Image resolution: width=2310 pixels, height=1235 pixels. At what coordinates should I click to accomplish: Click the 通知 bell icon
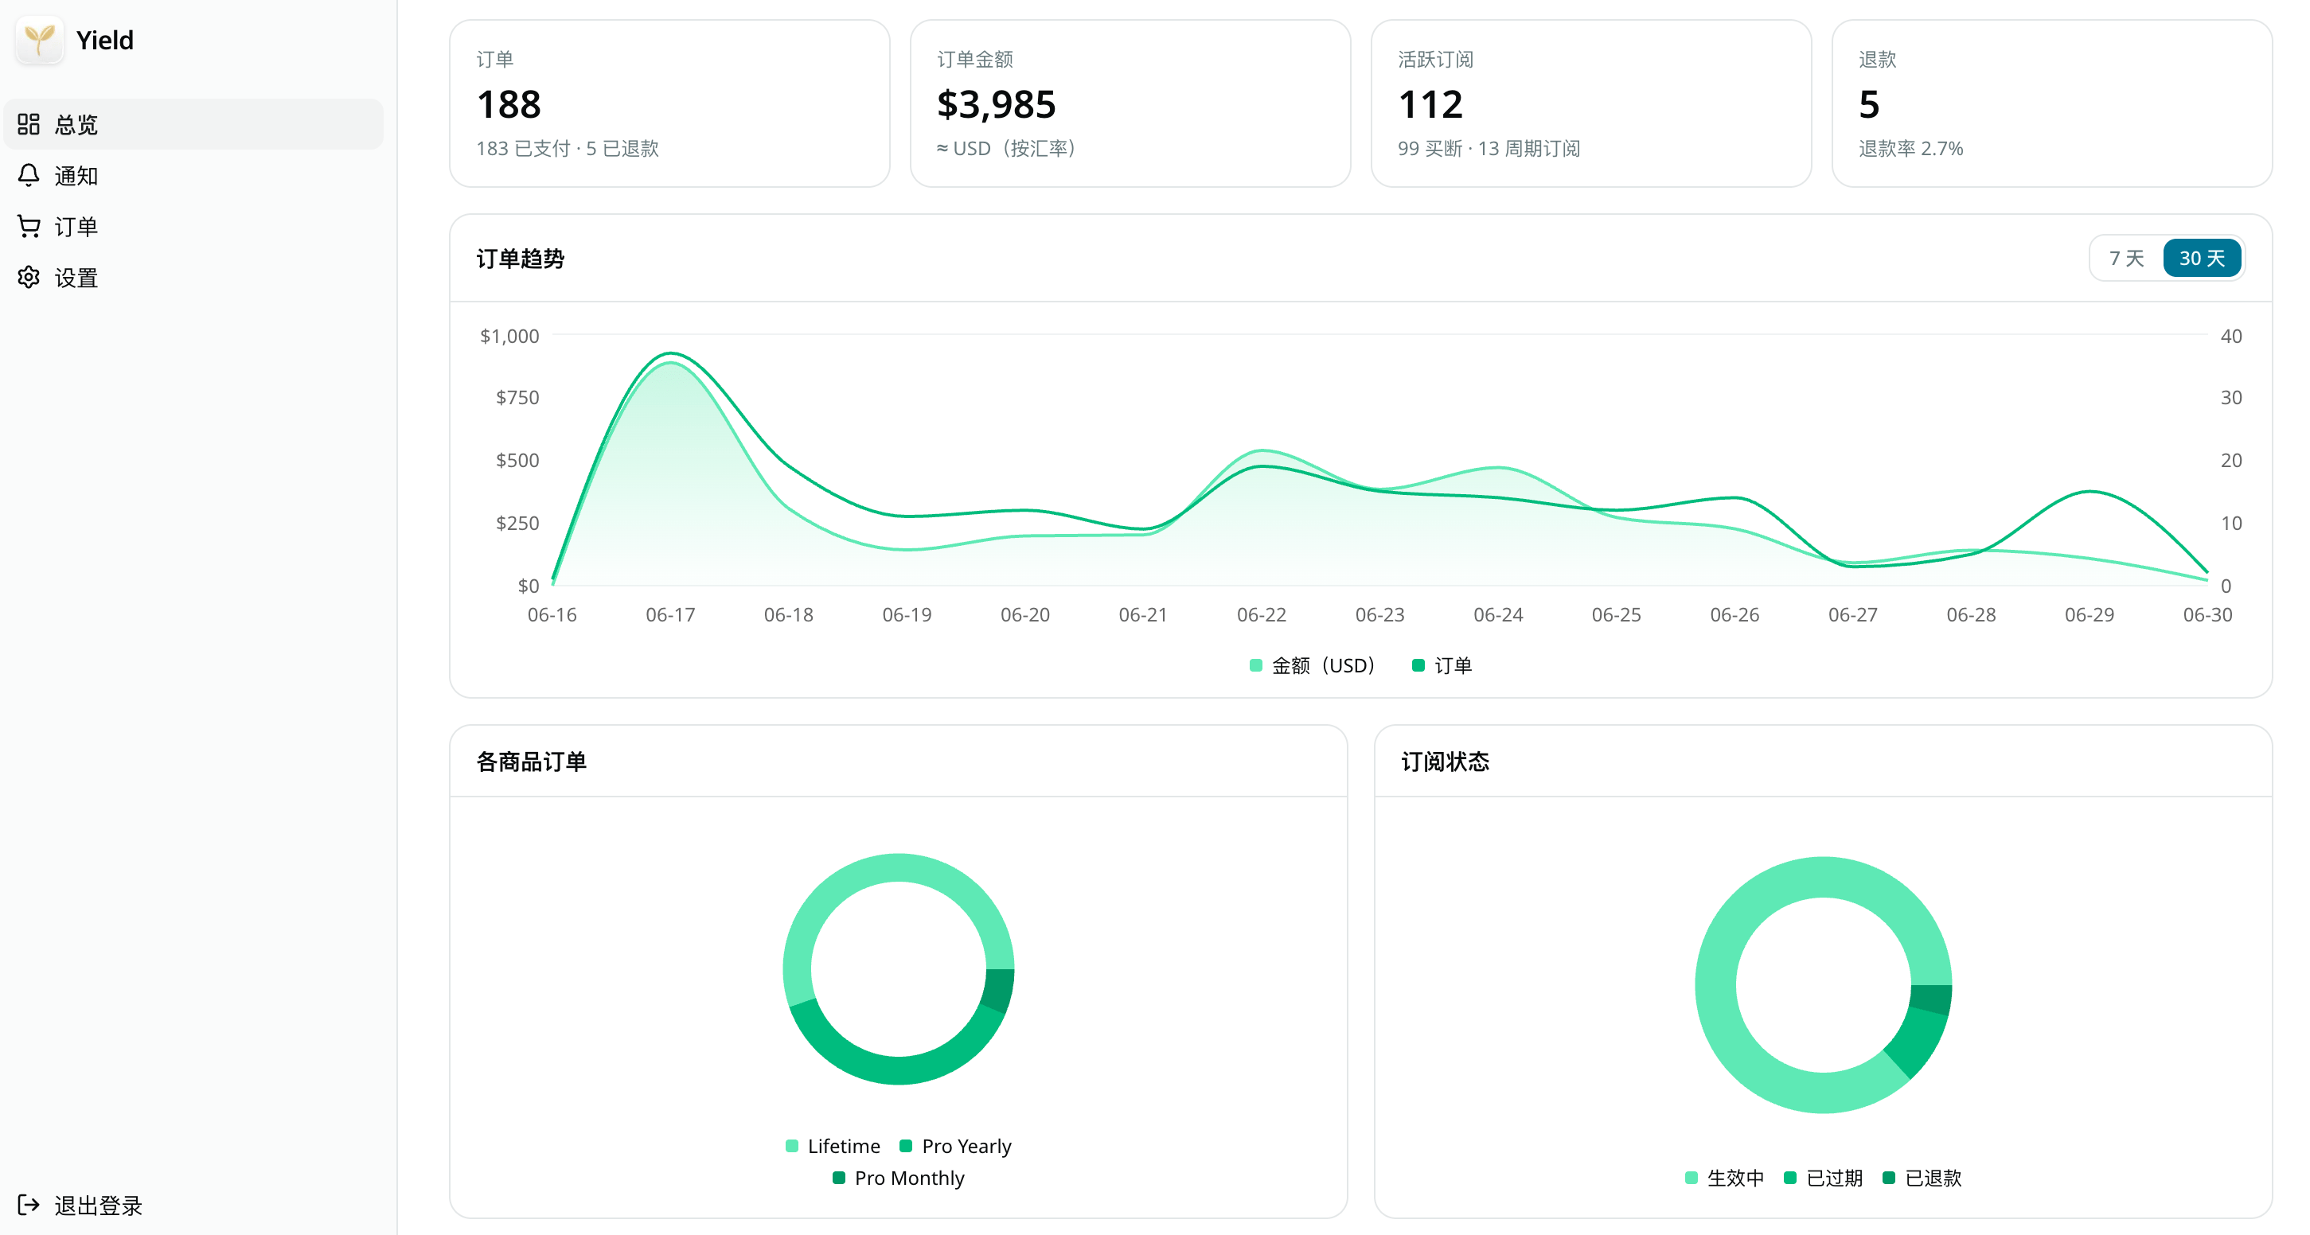point(29,176)
